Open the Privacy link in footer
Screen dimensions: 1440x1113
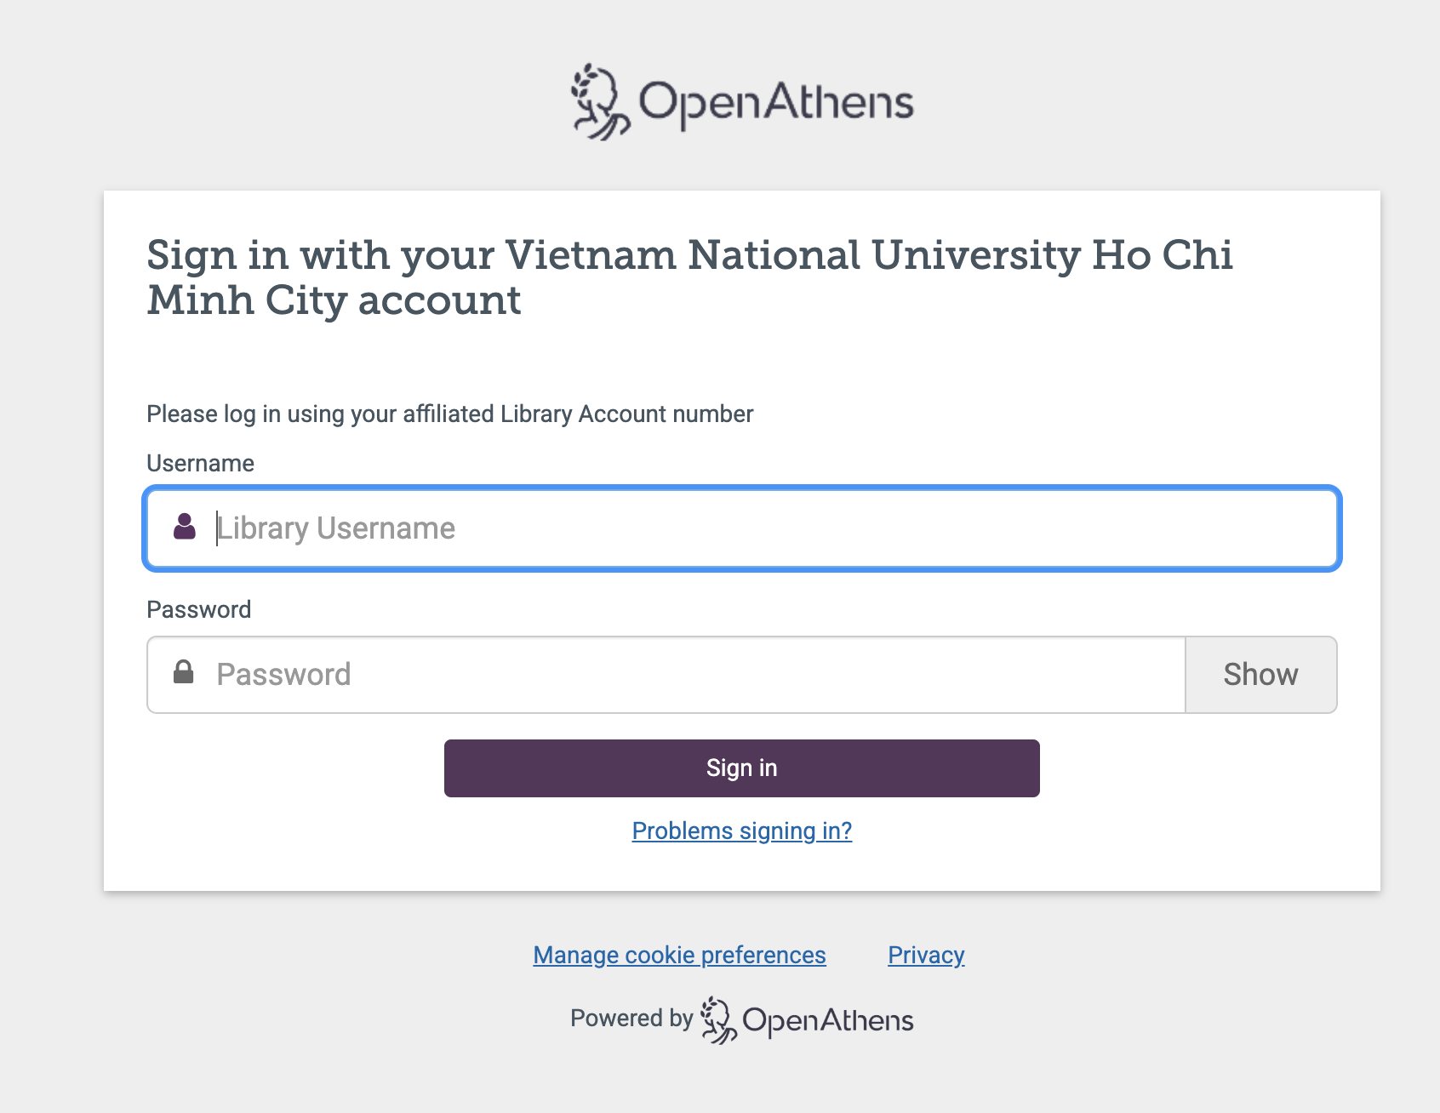[926, 955]
